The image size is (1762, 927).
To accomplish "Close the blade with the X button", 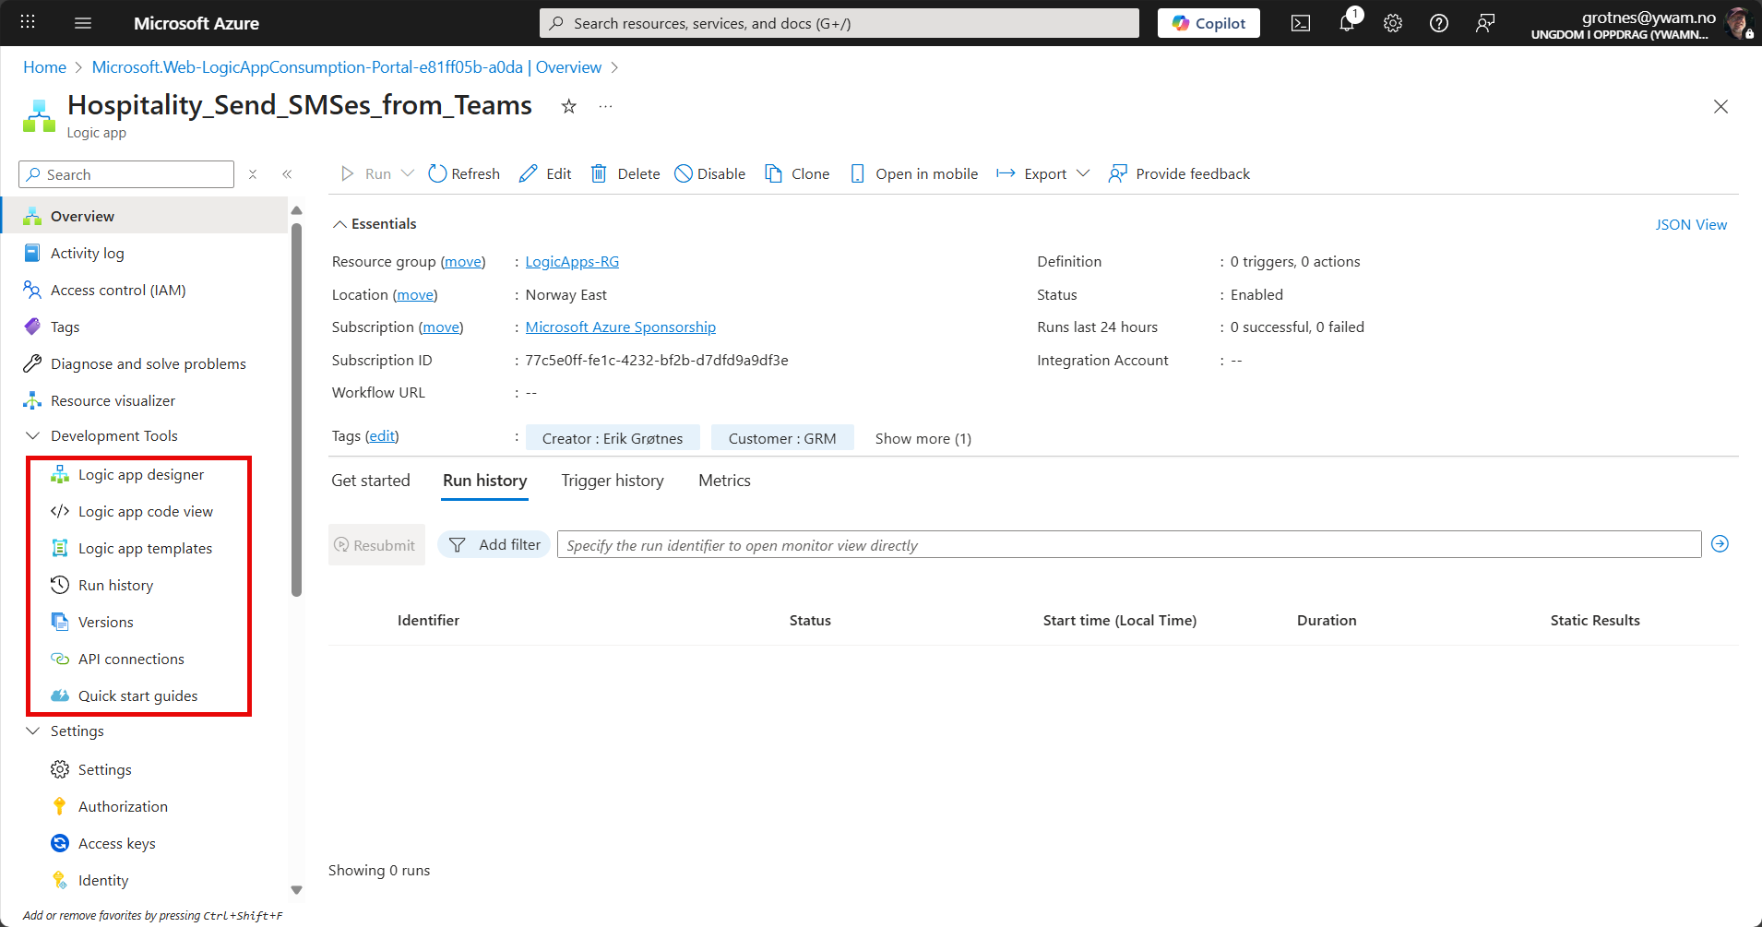I will [x=1720, y=106].
